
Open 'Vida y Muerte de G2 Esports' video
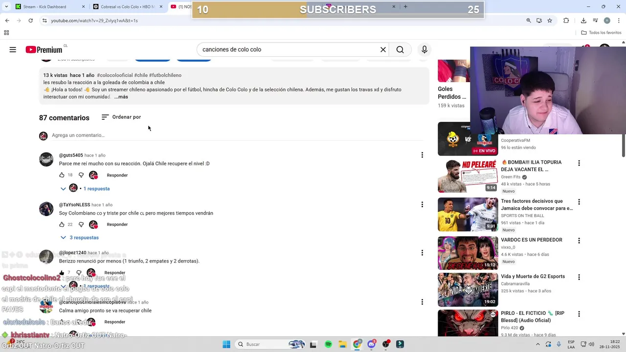[533, 276]
